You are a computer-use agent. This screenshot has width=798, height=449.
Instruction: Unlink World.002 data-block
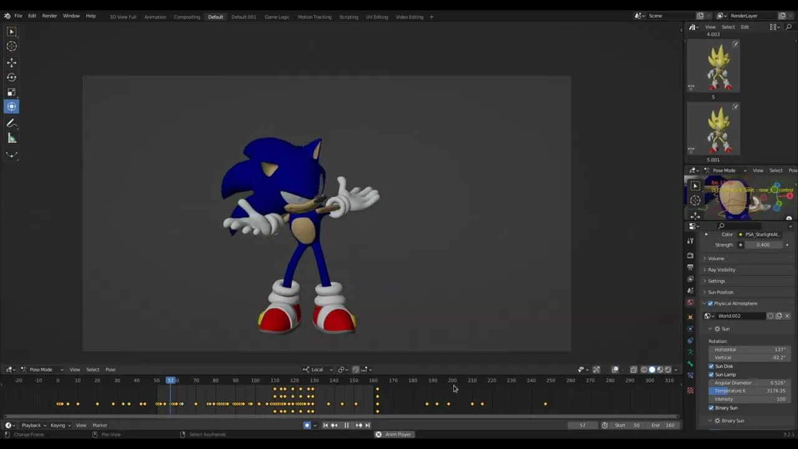pyautogui.click(x=787, y=316)
